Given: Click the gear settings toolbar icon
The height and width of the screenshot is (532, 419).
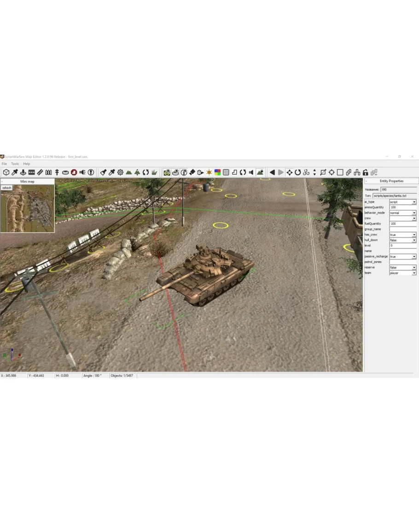Looking at the screenshot, I should [120, 172].
